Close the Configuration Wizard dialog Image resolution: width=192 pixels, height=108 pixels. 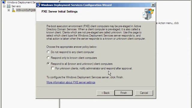tap(153, 5)
